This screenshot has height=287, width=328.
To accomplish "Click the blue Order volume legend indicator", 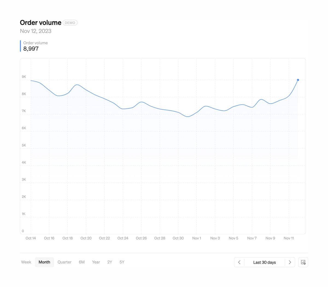I will tap(20, 46).
